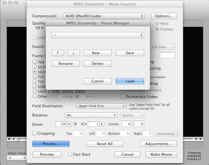Open the 256 kbps audio bitrate dropdown
Viewport: 209px width, 165px height.
coord(163,47)
